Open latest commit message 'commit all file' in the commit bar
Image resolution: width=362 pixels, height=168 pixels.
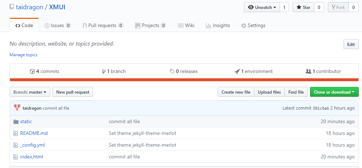click(x=56, y=108)
